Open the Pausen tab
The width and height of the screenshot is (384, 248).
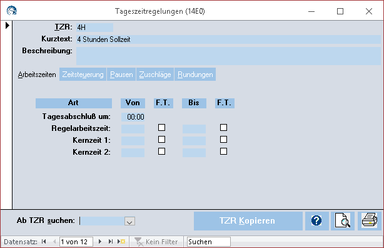pos(121,75)
